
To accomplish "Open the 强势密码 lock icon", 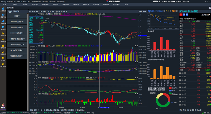I will (x=3, y=46).
